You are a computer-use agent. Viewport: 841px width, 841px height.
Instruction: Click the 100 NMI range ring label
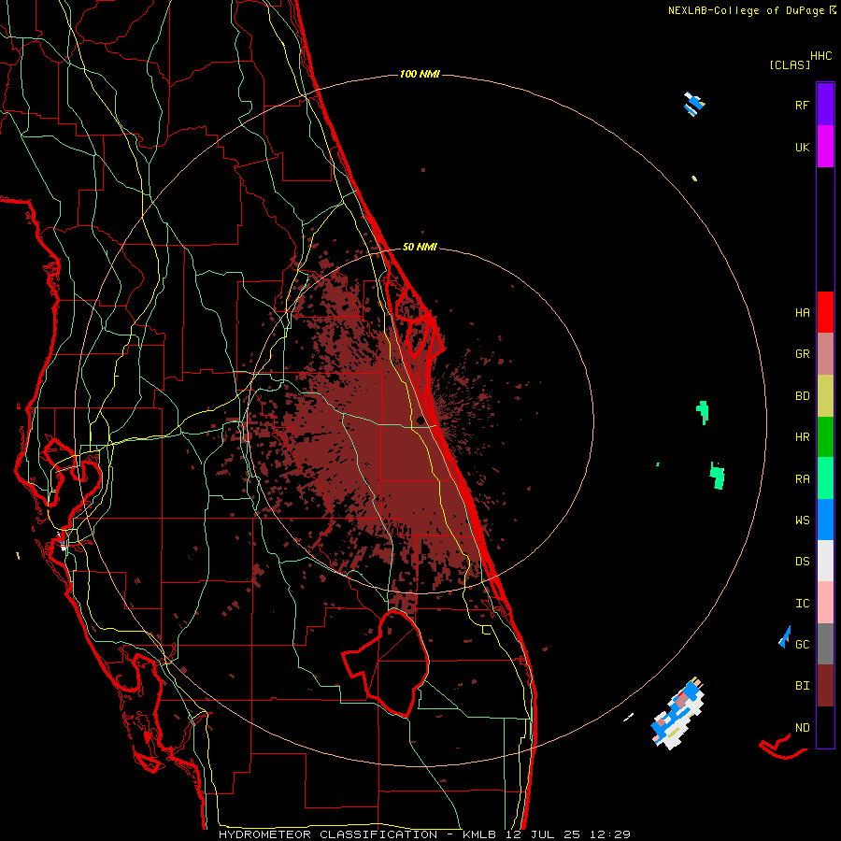[420, 74]
